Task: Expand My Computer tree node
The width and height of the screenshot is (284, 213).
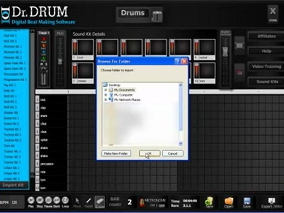Action: click(x=106, y=95)
